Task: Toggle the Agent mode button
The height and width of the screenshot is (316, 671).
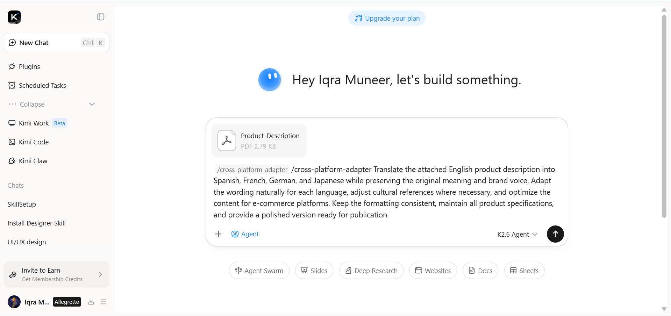Action: (245, 234)
